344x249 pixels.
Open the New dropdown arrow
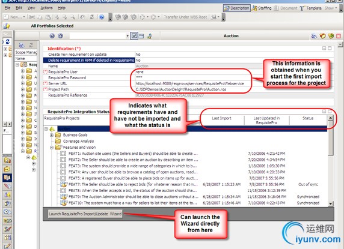tap(24, 17)
